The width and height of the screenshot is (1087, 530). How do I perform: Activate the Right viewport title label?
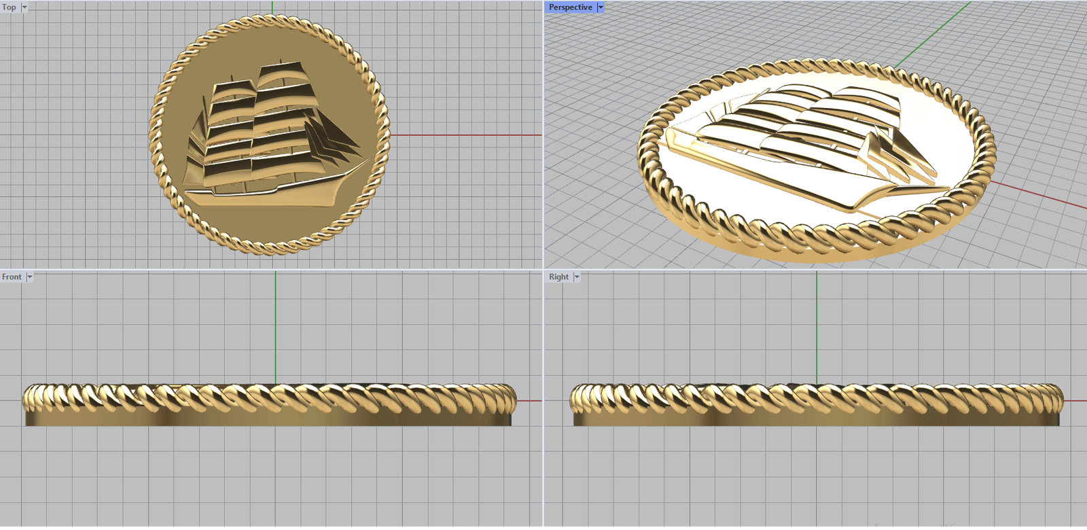[558, 277]
